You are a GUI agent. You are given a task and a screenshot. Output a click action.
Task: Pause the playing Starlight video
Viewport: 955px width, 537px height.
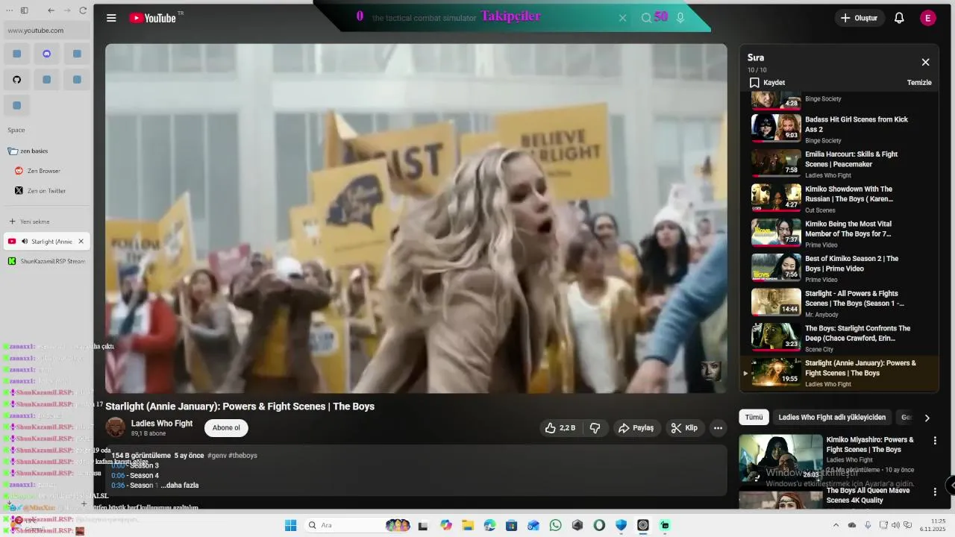point(416,219)
